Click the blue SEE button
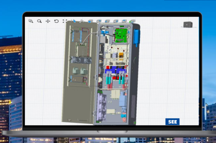 pyautogui.click(x=172, y=122)
